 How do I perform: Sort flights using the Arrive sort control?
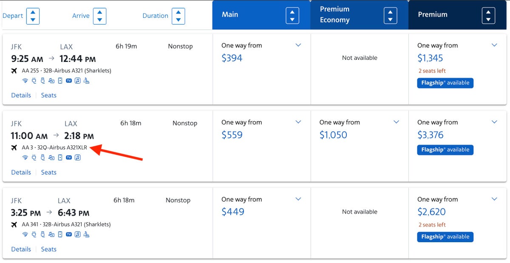tap(99, 16)
